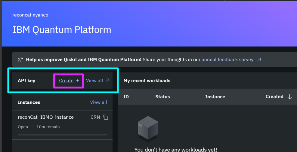
Task: Open View all instances link
Action: click(x=98, y=102)
